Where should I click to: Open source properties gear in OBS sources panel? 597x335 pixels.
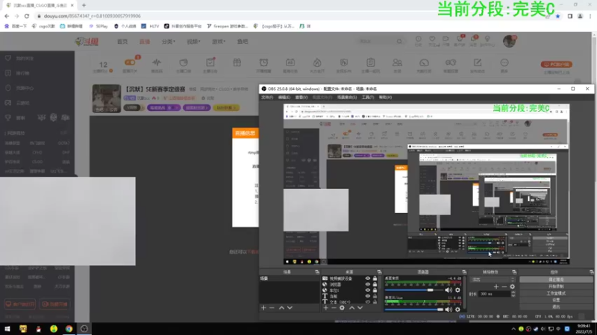342,307
